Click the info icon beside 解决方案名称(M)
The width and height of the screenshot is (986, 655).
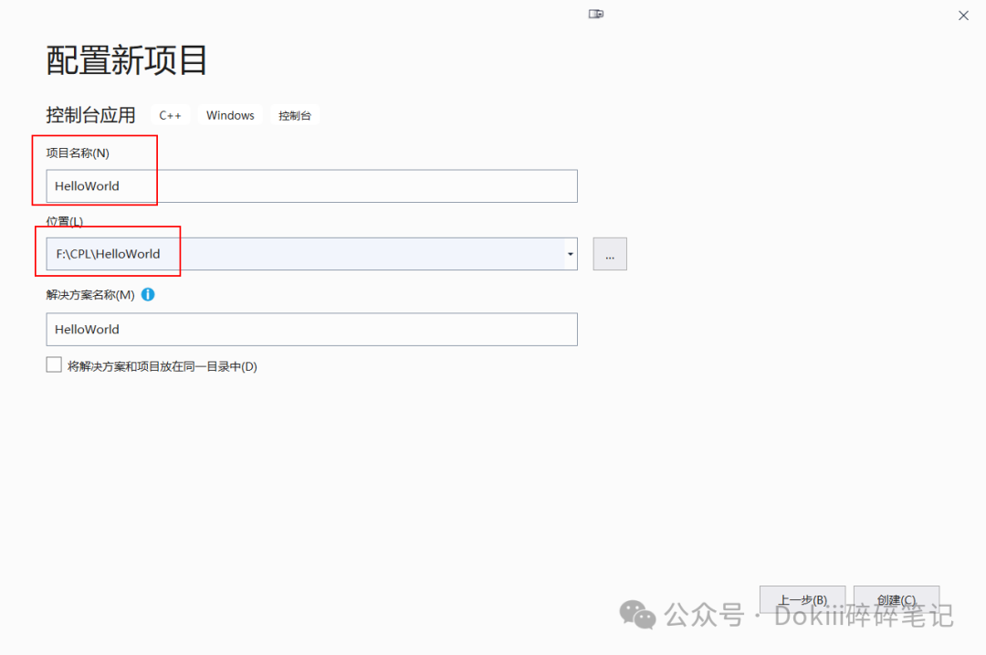pos(147,294)
